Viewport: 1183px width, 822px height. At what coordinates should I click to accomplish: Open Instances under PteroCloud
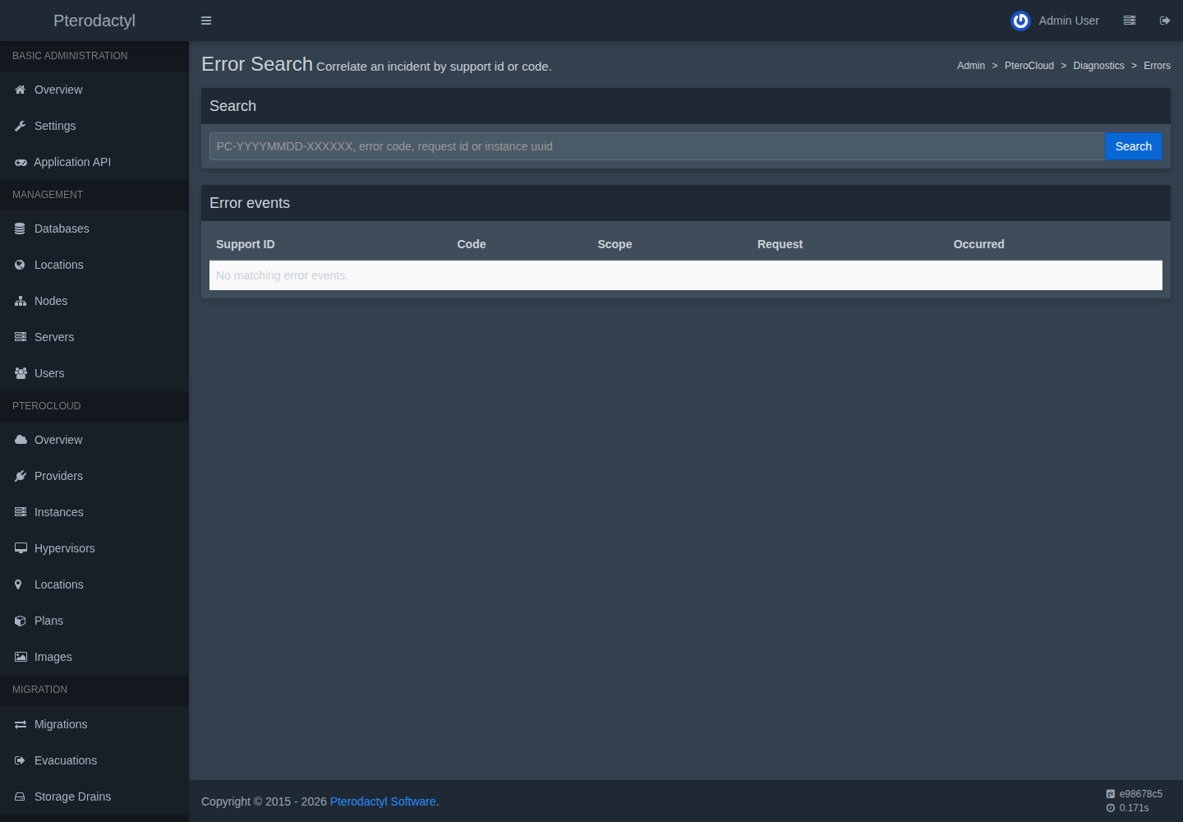click(94, 512)
